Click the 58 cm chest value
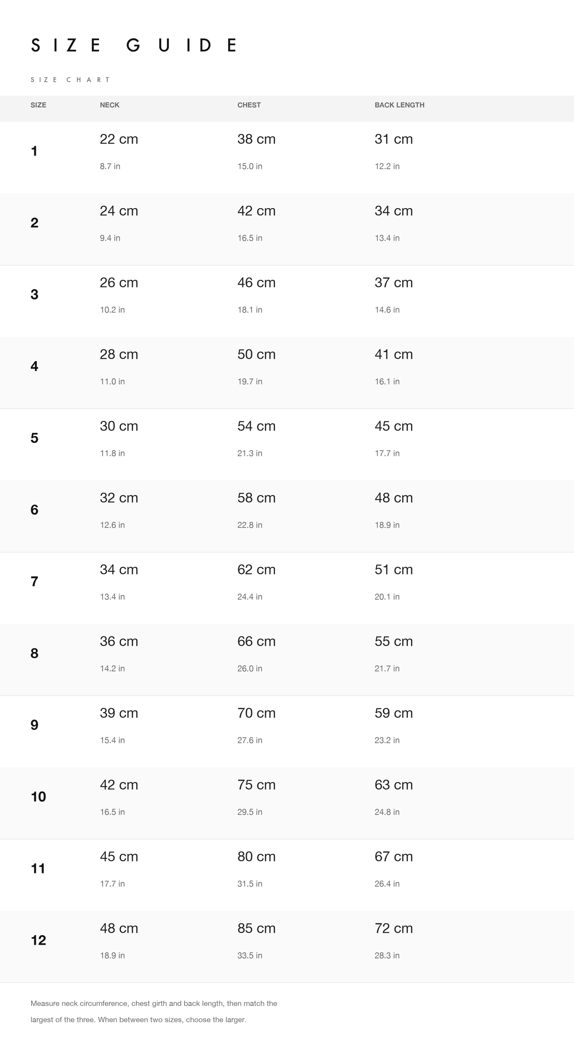The height and width of the screenshot is (1059, 574). [256, 498]
